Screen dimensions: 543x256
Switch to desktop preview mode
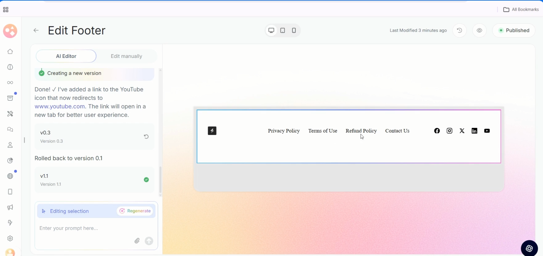tap(271, 30)
